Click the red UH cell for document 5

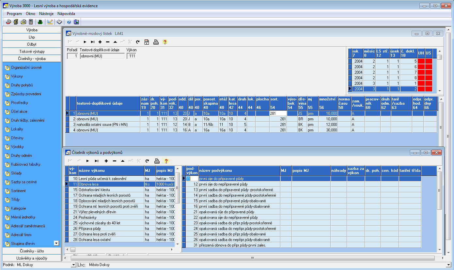pyautogui.click(x=421, y=61)
